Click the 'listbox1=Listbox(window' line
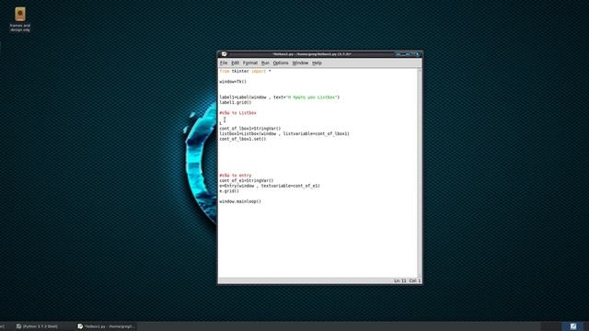 (x=284, y=133)
